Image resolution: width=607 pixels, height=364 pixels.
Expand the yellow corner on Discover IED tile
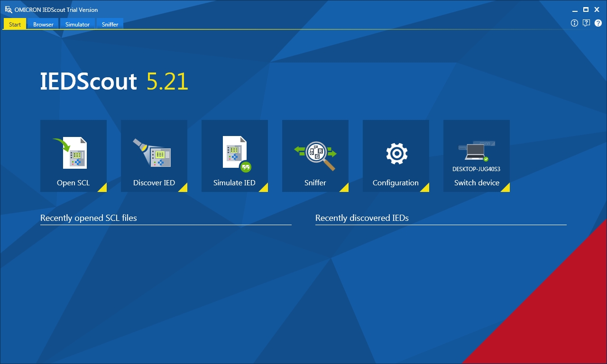point(184,188)
